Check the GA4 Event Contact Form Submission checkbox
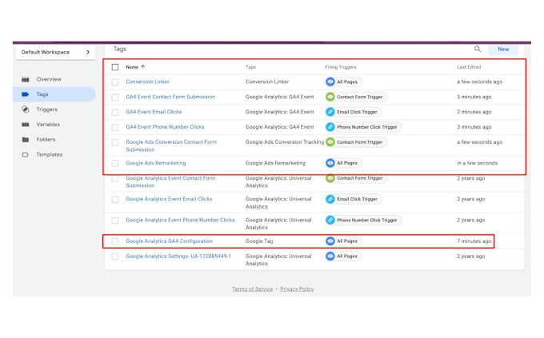 click(115, 97)
